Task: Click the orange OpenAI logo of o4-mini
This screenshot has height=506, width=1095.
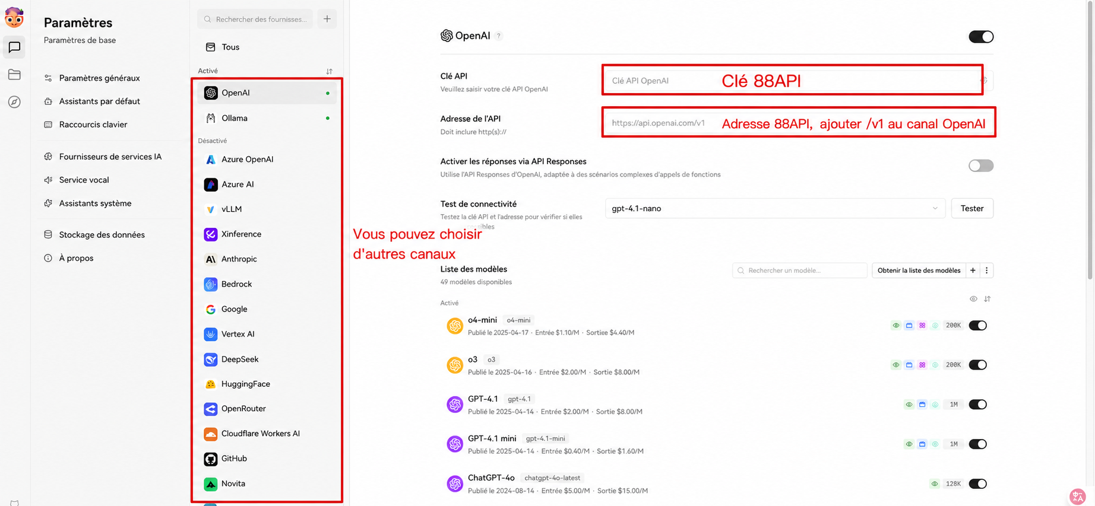Action: (455, 326)
